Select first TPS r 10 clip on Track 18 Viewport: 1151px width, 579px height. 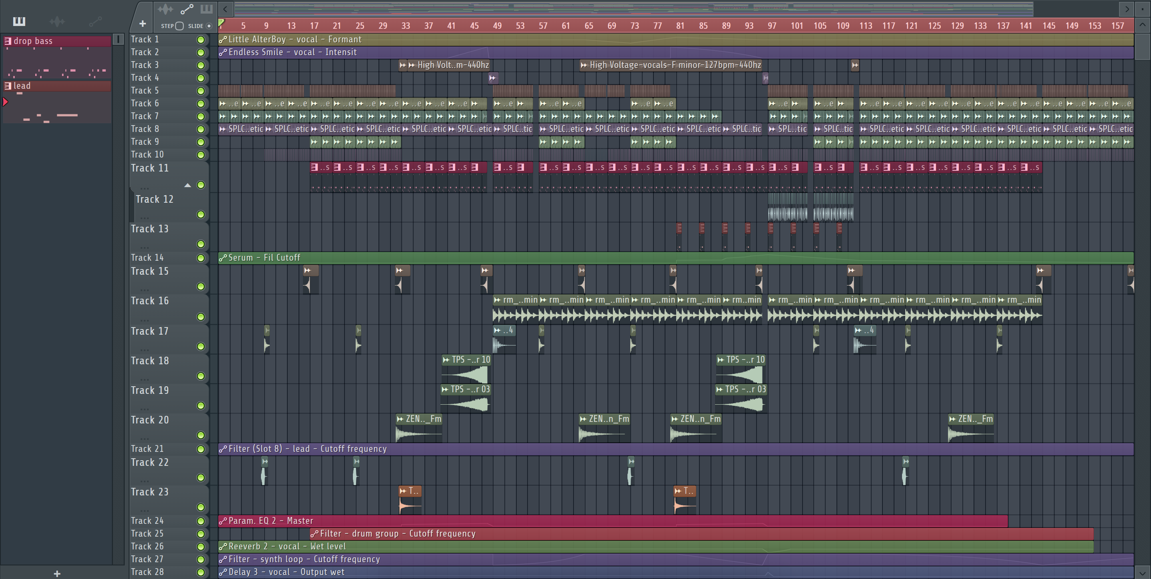coord(466,369)
